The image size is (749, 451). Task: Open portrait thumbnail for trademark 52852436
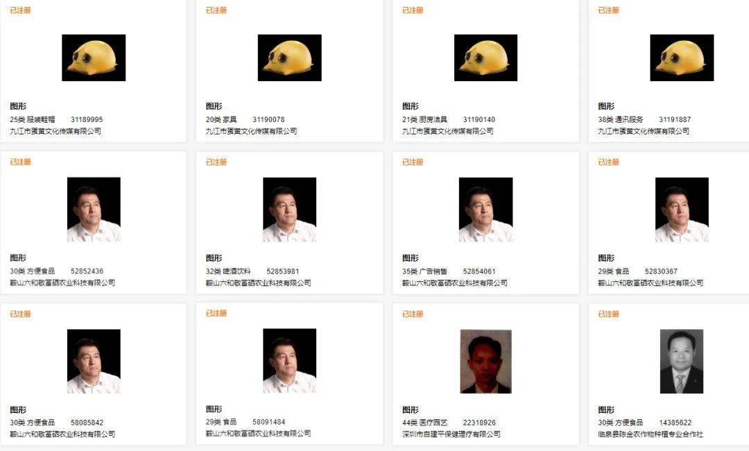tap(94, 209)
